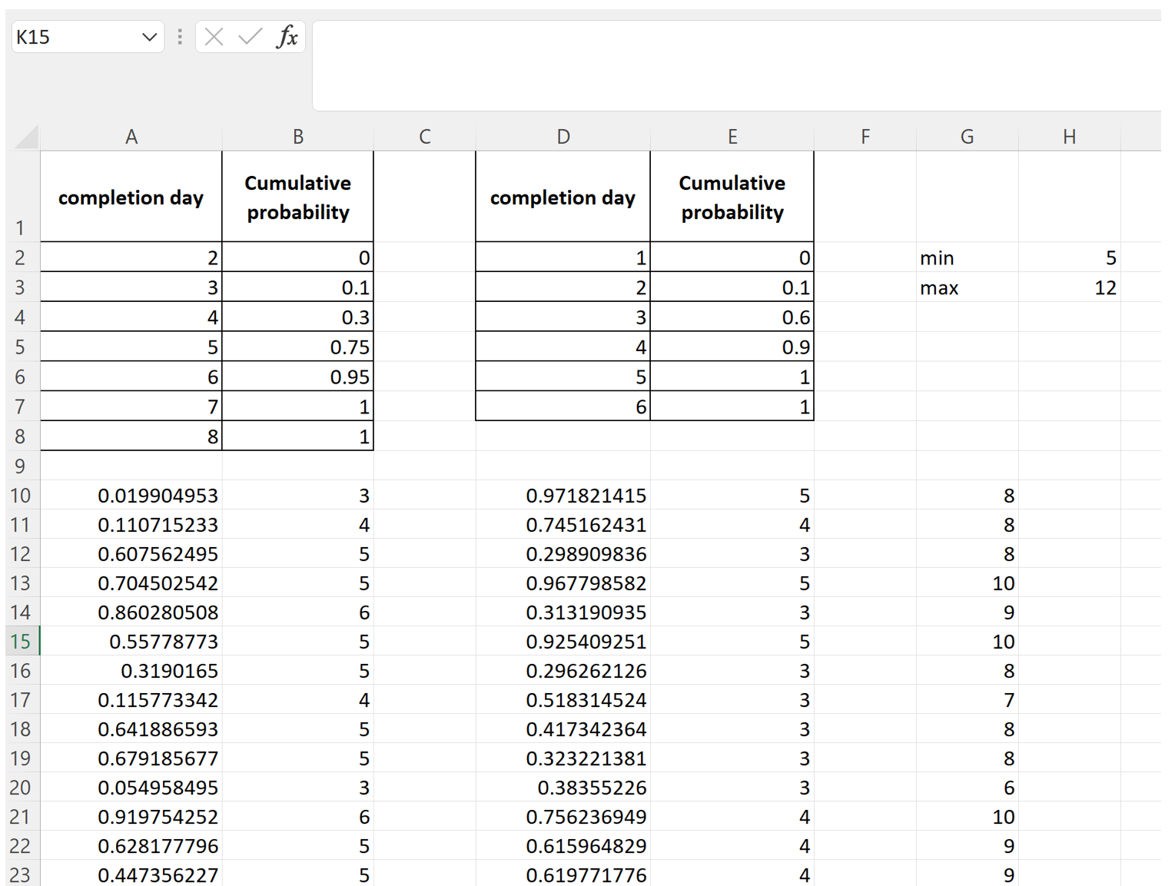The height and width of the screenshot is (886, 1175).
Task: Select row 15 header
Action: tap(21, 642)
